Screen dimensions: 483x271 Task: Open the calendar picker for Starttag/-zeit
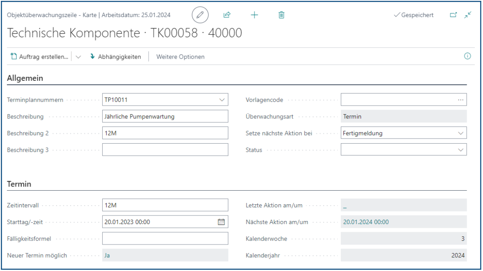point(221,222)
